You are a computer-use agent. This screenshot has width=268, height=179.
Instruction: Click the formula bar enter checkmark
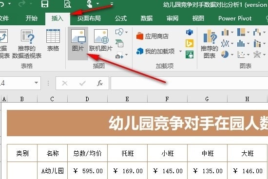tap(82, 83)
